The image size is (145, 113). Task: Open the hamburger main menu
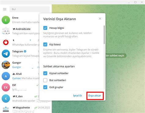pos(5,9)
